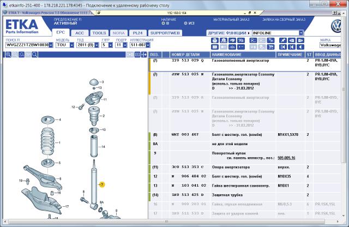349x227 pixels.
Task: Click the four-way arrows icon above illustration
Action: click(x=144, y=55)
